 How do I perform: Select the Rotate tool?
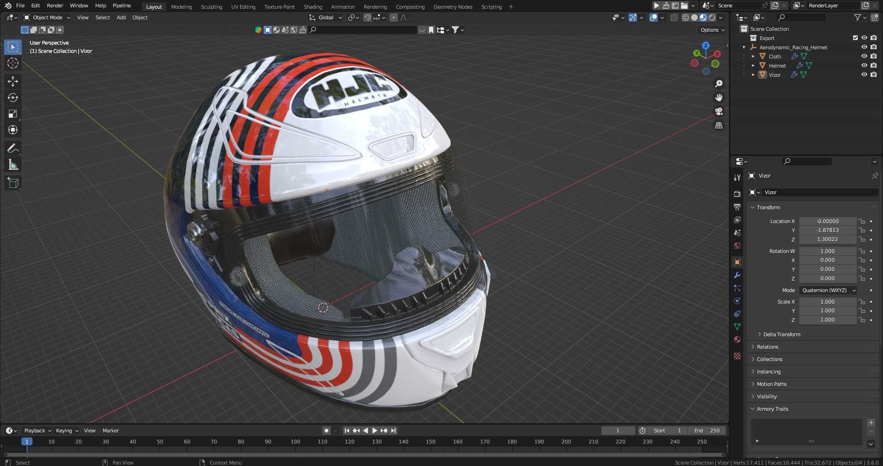(x=13, y=98)
